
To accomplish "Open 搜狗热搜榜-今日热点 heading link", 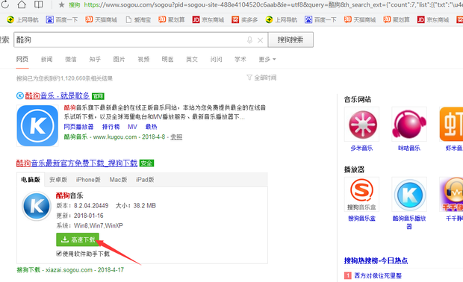I will tap(376, 261).
